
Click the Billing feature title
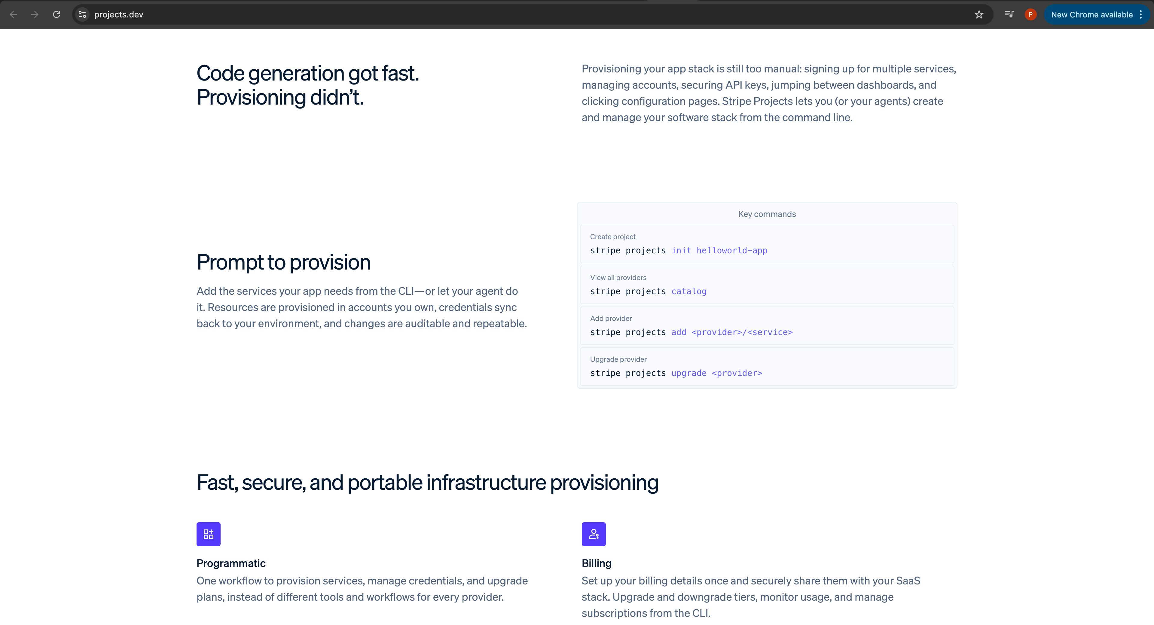pyautogui.click(x=596, y=563)
